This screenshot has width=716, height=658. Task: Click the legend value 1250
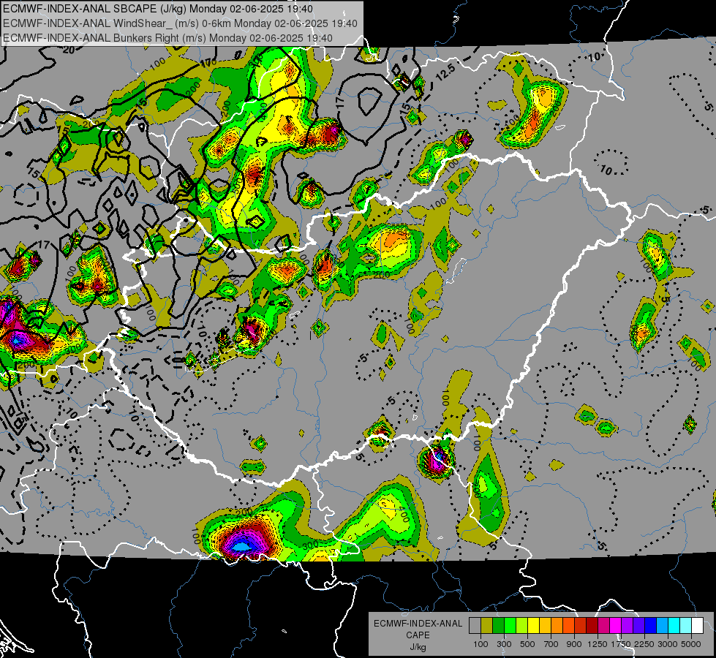click(x=598, y=644)
